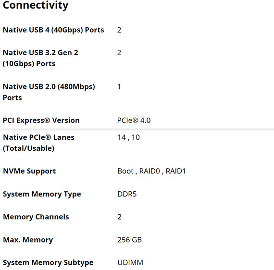Select the NVMe Support label

click(29, 171)
